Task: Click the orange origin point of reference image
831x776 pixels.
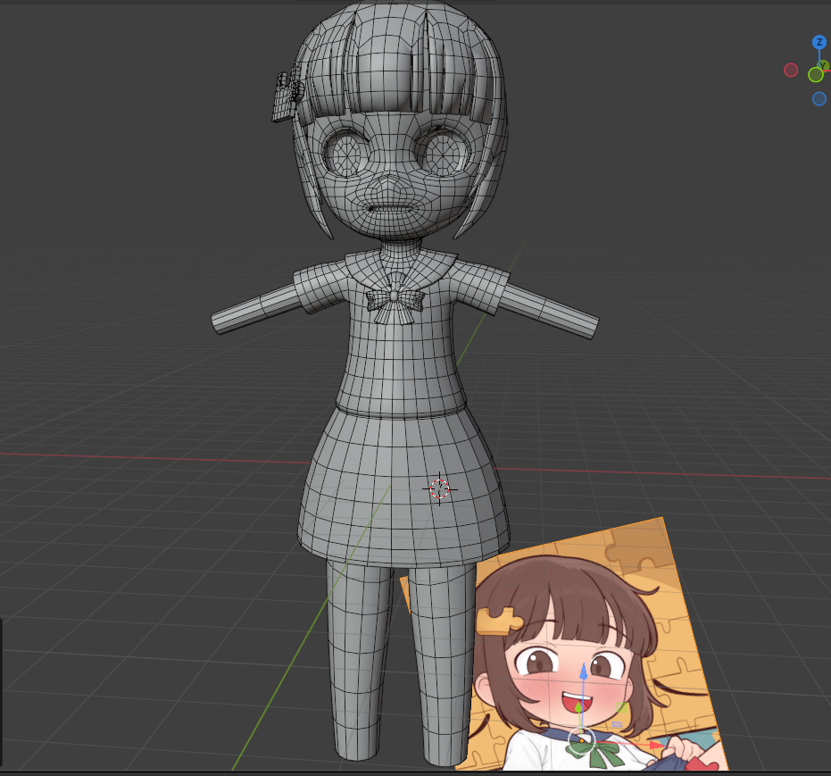Action: (x=582, y=741)
